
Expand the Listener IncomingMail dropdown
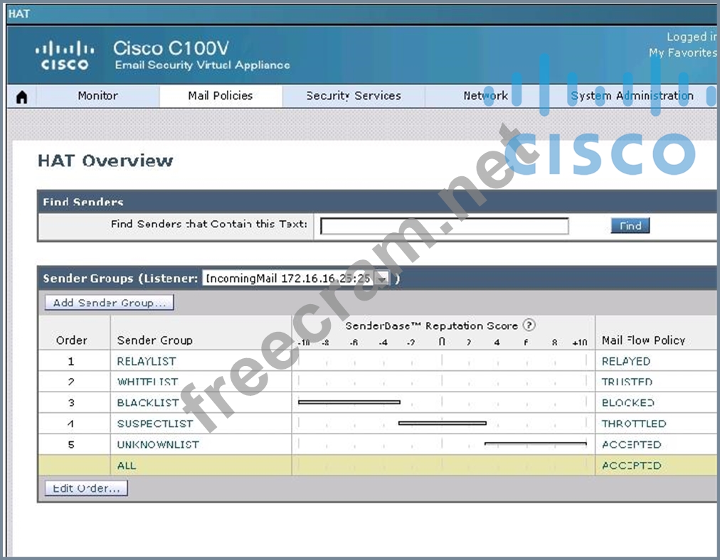[382, 279]
